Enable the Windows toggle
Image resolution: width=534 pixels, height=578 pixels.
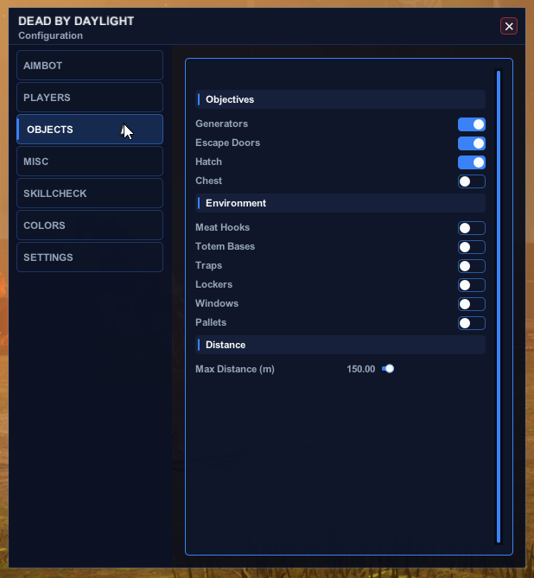click(471, 304)
